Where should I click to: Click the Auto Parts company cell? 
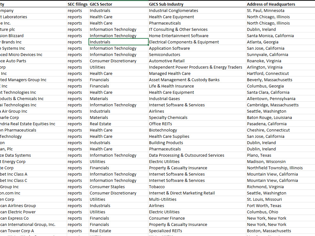[33, 61]
